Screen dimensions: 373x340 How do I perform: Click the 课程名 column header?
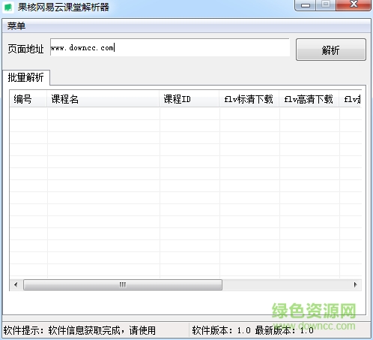pyautogui.click(x=103, y=99)
